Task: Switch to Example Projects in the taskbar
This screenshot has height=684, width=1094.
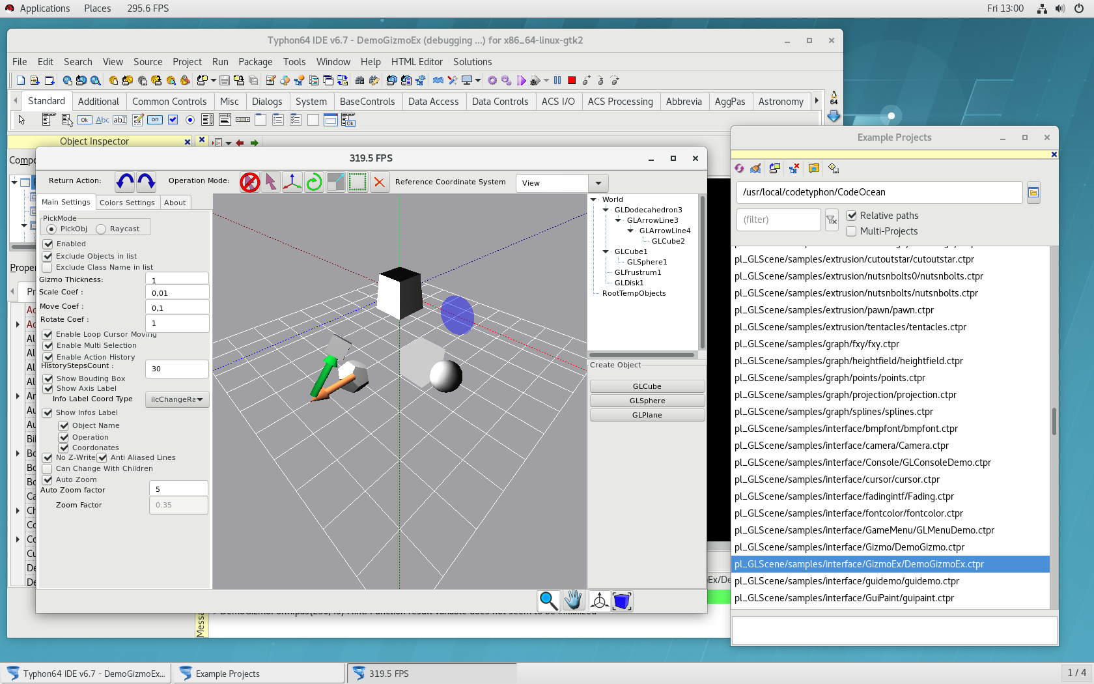Action: [x=258, y=674]
